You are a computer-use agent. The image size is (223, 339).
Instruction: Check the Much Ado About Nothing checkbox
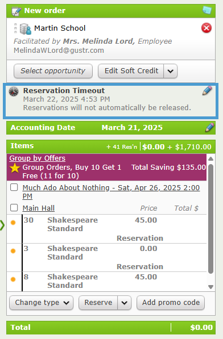click(14, 187)
